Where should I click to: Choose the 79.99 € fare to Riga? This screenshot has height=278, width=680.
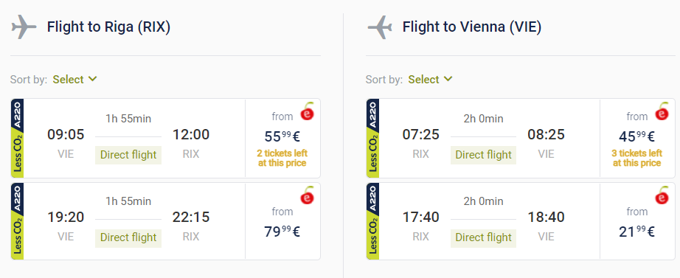(282, 231)
